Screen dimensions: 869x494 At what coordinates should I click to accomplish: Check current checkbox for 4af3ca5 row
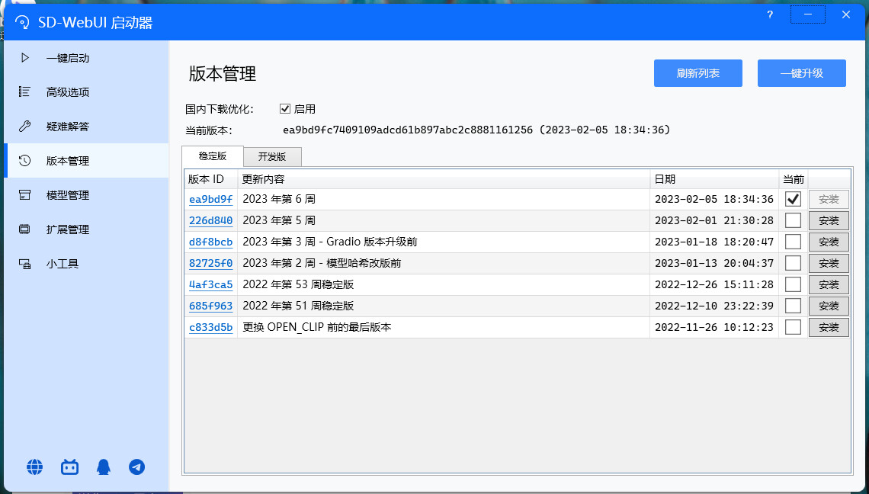pos(793,284)
